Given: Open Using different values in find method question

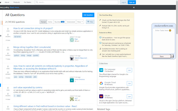Looking at the screenshot, I should click(45, 106).
